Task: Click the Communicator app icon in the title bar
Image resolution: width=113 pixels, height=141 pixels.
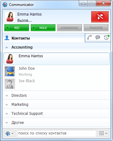Action: point(5,5)
